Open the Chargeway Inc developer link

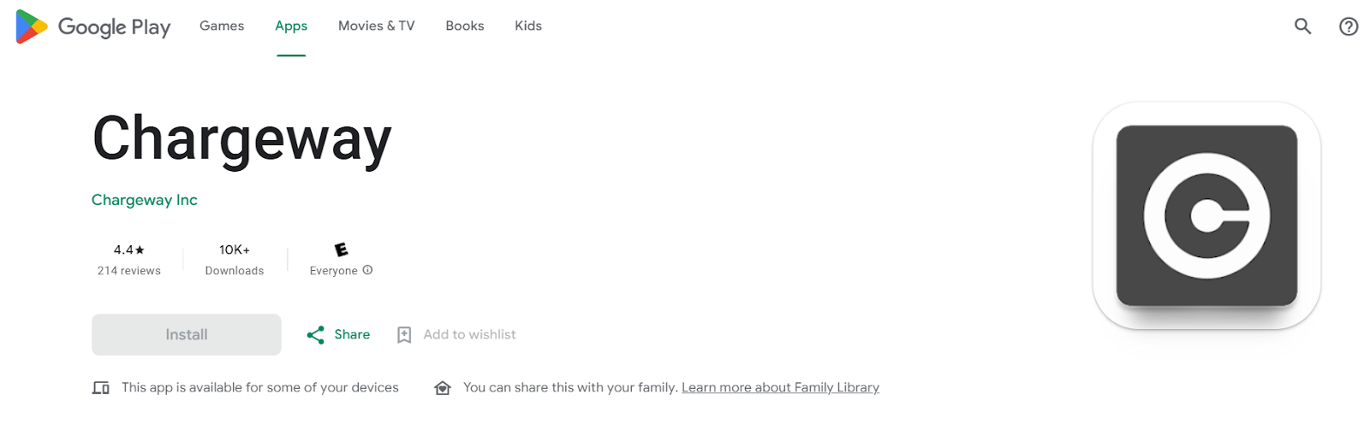click(145, 200)
